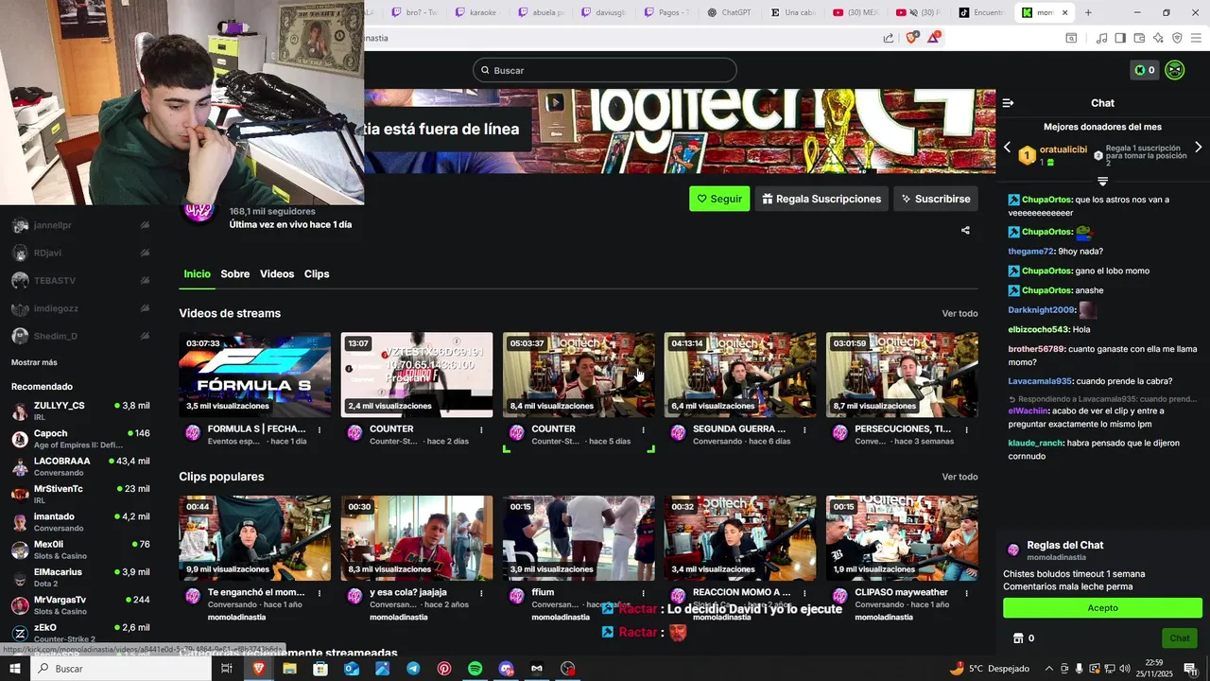
Task: Open the 05:03:37 COUNTER stream thumbnail
Action: coord(579,375)
